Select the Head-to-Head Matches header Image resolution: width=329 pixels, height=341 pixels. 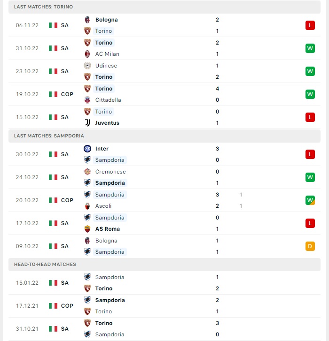click(x=164, y=264)
